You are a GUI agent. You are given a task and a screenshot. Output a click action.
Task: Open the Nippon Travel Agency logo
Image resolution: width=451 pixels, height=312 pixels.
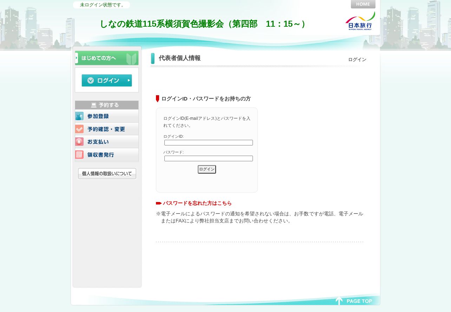point(360,21)
